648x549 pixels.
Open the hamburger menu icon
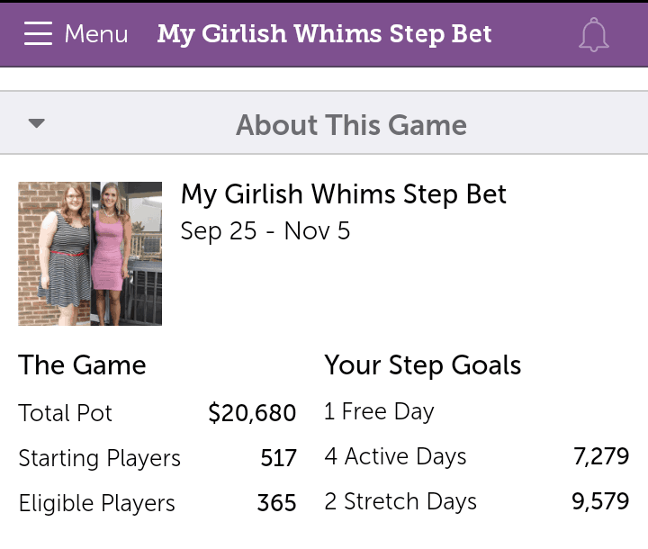(x=38, y=33)
